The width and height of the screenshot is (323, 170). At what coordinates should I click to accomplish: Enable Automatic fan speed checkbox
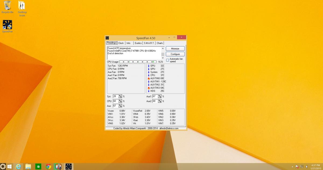[167, 60]
